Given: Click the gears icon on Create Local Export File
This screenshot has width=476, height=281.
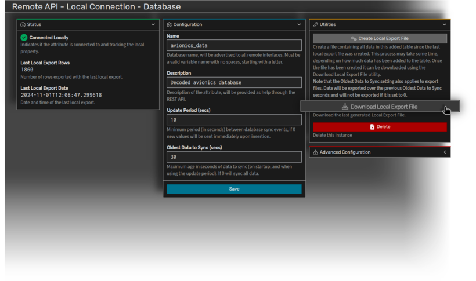Looking at the screenshot, I should point(354,38).
